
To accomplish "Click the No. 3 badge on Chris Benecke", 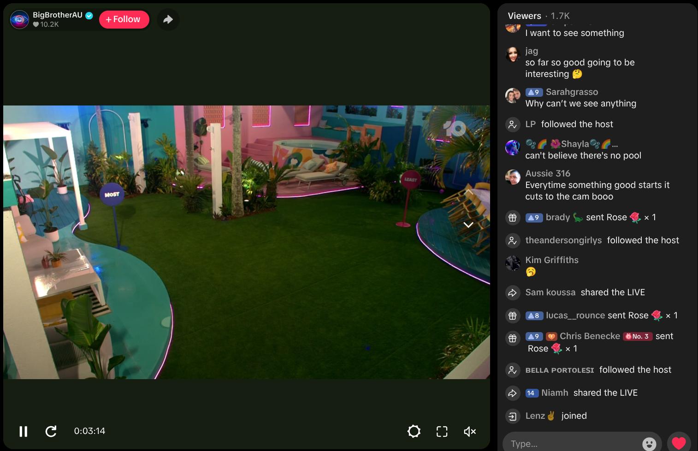I will pyautogui.click(x=638, y=336).
